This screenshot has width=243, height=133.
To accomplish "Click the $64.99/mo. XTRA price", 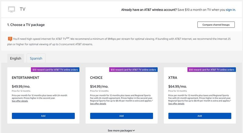I will [177, 86].
